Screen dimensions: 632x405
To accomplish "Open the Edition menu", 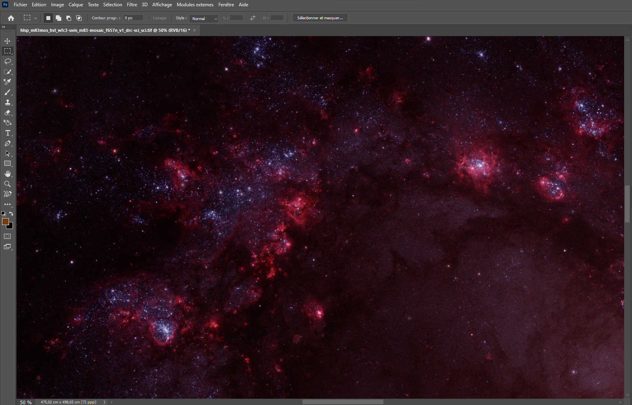I will [39, 5].
